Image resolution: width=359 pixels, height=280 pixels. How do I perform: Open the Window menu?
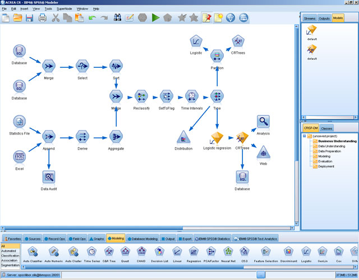pos(82,9)
